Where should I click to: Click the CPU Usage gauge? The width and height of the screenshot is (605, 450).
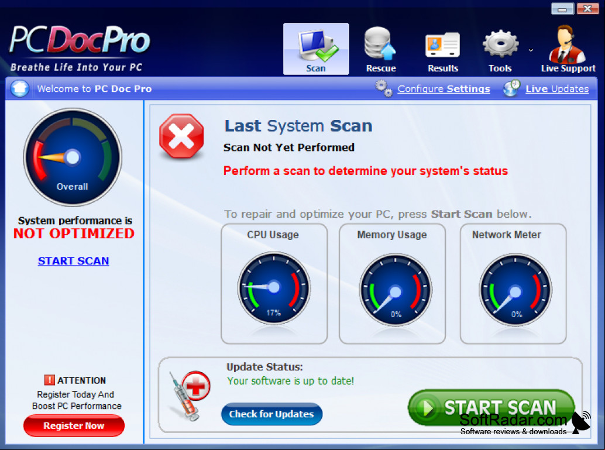(274, 287)
